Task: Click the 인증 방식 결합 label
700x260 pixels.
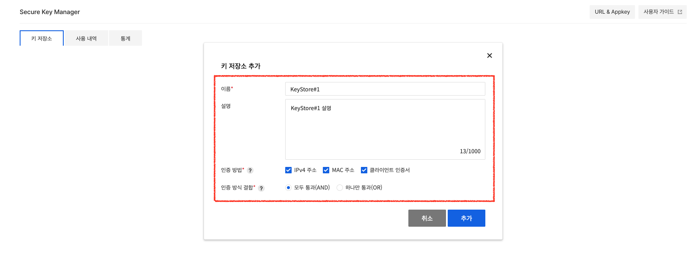Action: coord(237,187)
